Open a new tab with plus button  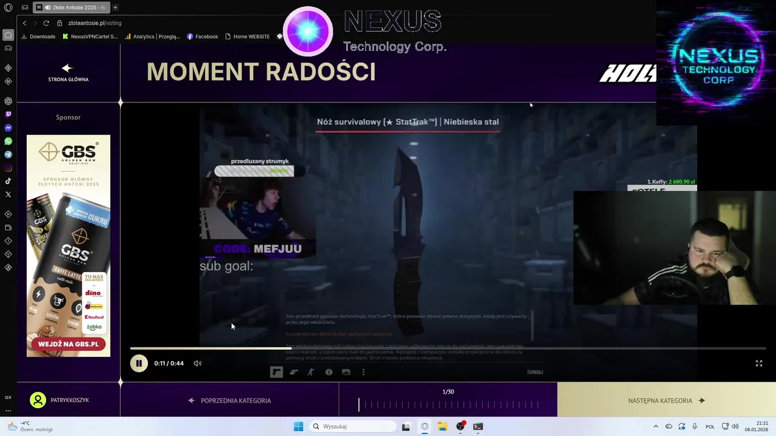click(x=115, y=7)
